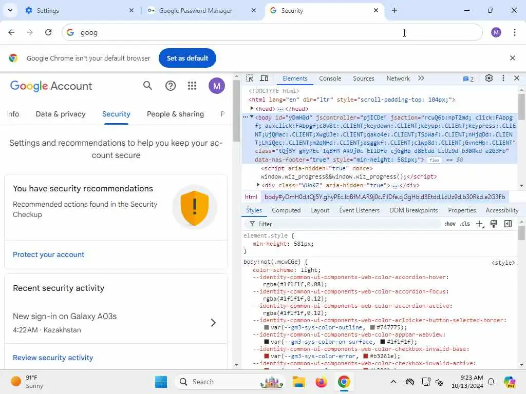The width and height of the screenshot is (526, 394).
Task: Select the DevTools inspect element picker icon
Action: click(250, 78)
